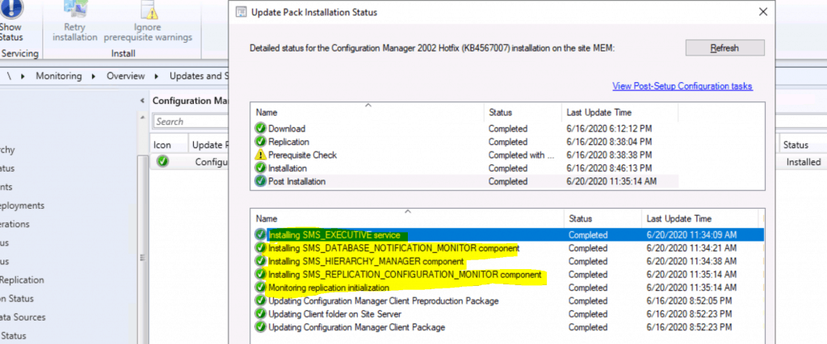Select 'Installing SMS_HIERARCHY_MANAGER component' row

[x=508, y=261]
